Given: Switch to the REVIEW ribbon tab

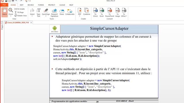Looking at the screenshot, I should coord(31,5).
